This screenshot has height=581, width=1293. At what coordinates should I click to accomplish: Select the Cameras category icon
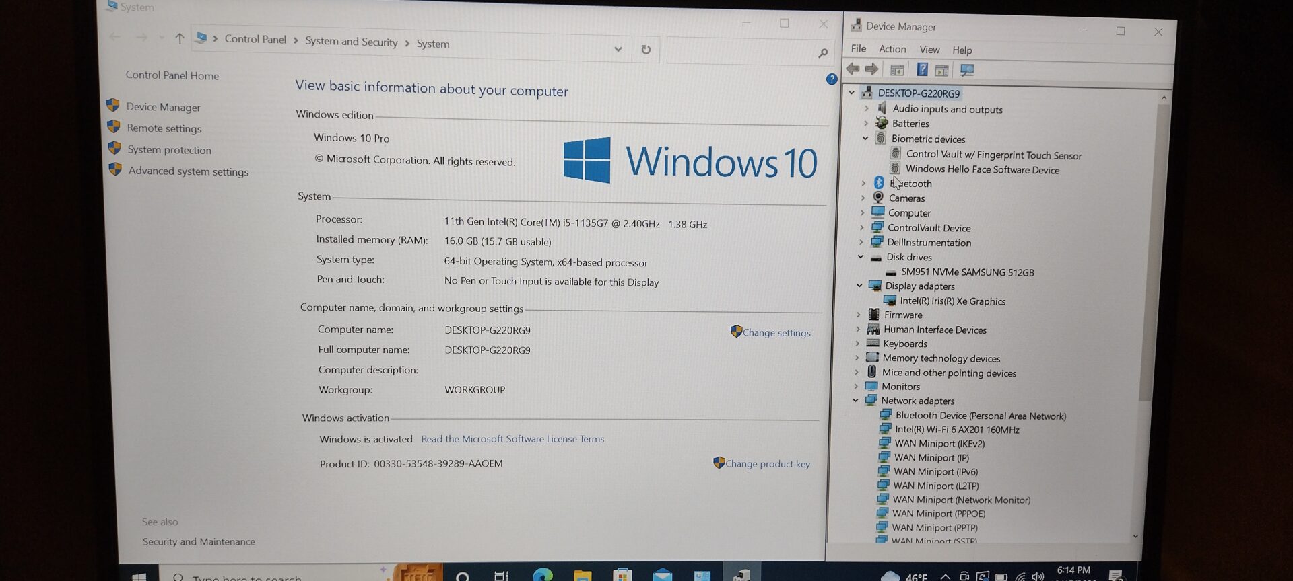coord(878,197)
